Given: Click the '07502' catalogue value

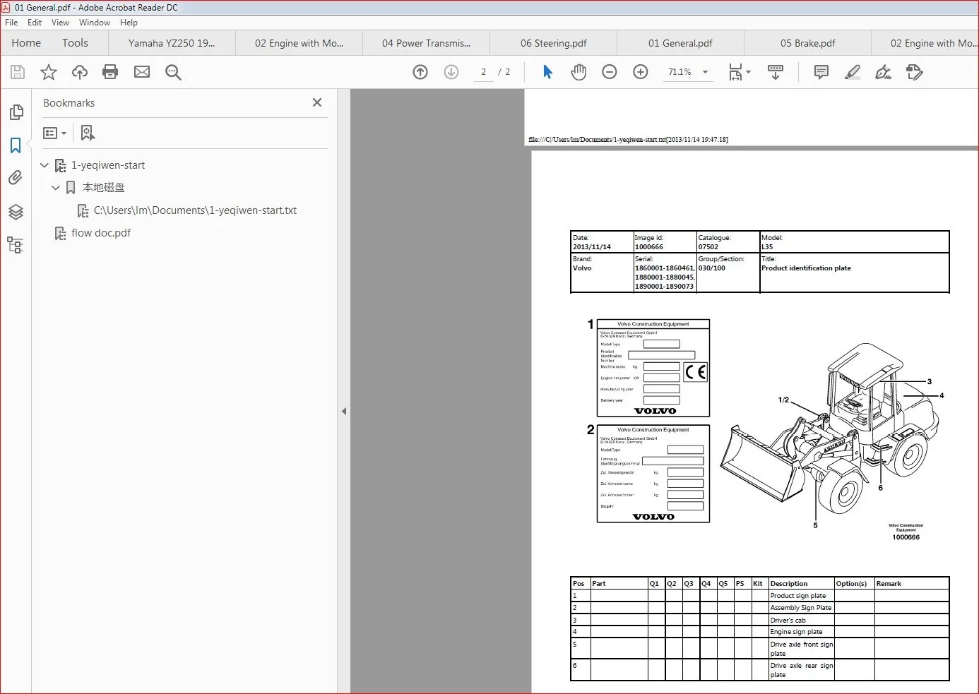Looking at the screenshot, I should coord(708,247).
